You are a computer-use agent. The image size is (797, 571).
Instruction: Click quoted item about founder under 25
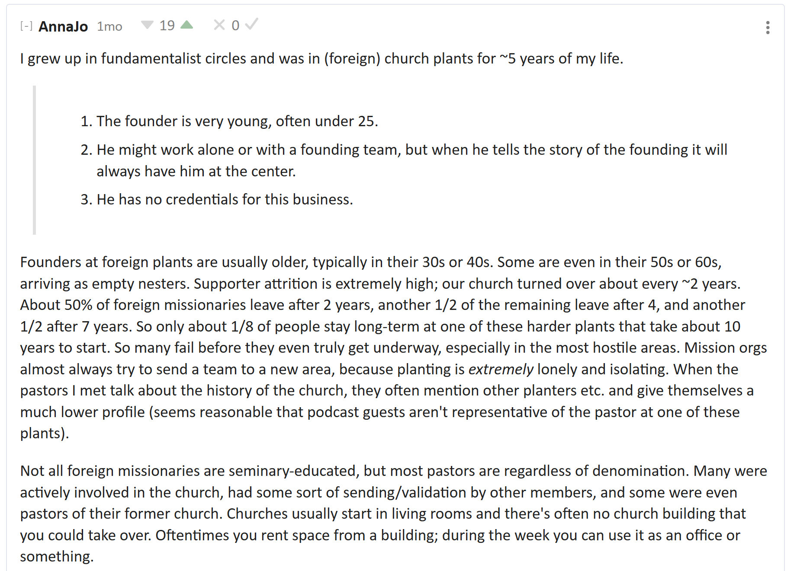tap(237, 121)
